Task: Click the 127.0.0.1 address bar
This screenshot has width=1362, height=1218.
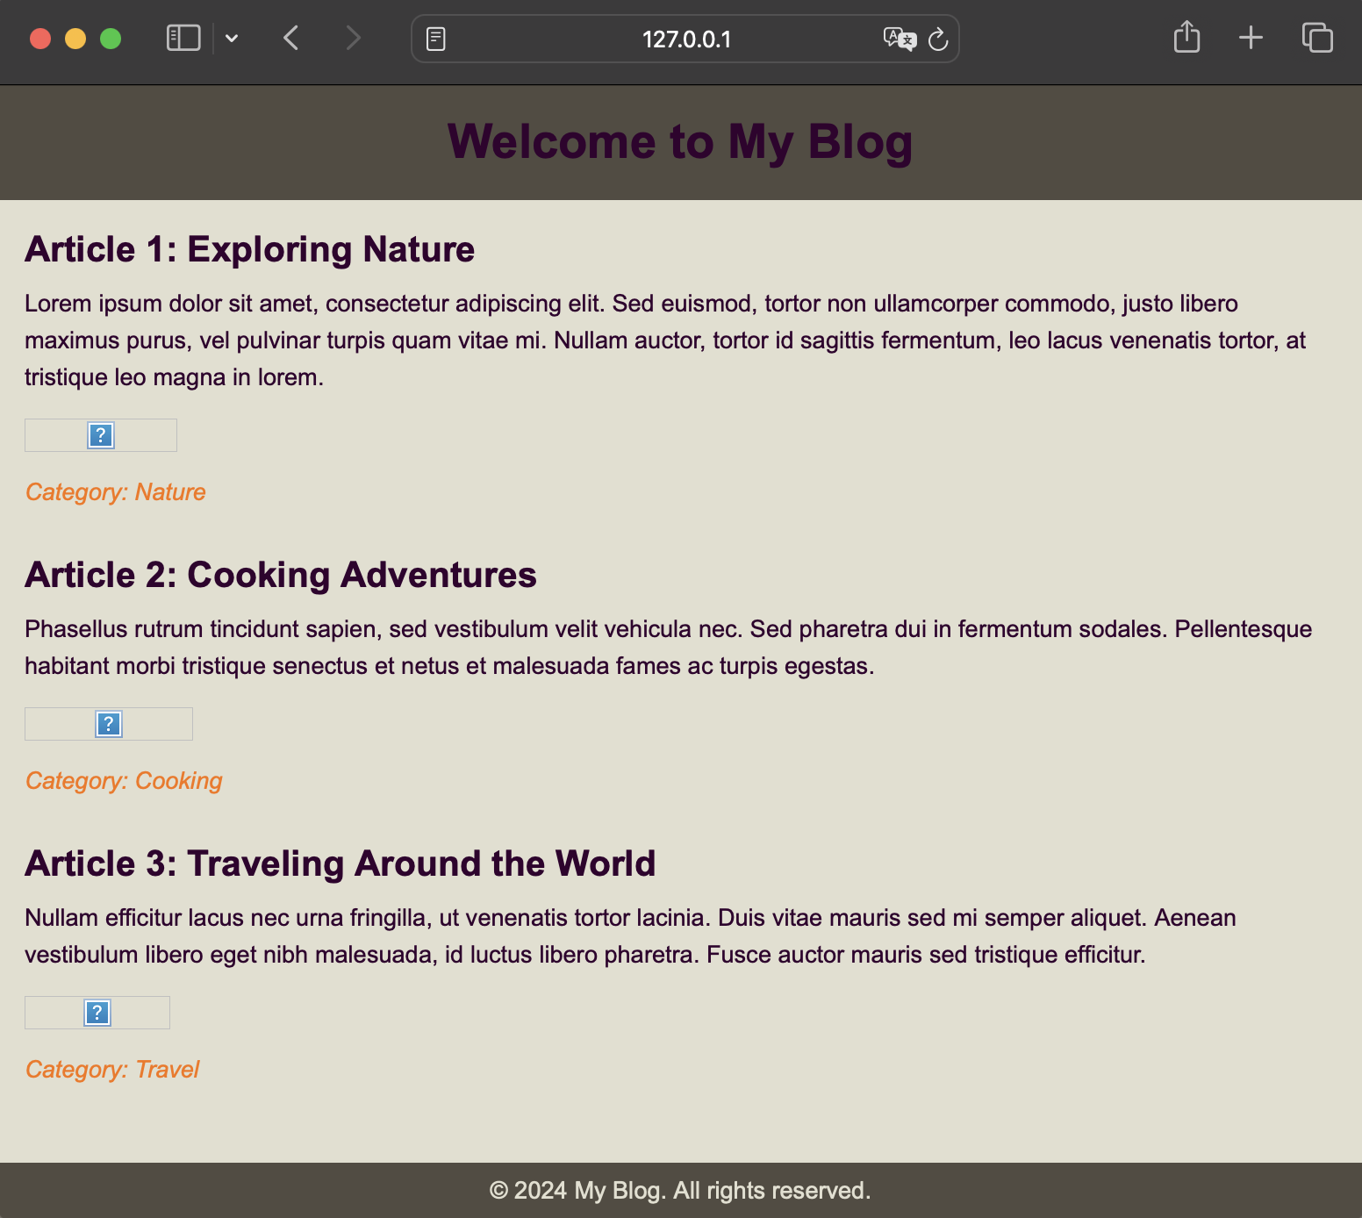Action: click(x=685, y=39)
